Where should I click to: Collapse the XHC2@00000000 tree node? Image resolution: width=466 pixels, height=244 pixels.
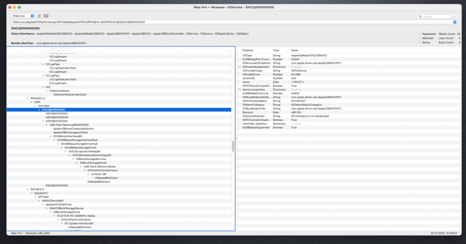pyautogui.click(x=39, y=110)
